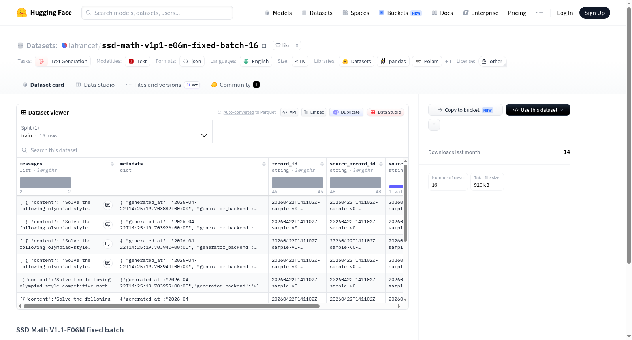The image size is (632, 340).
Task: Open Enterprise in the top navigation
Action: click(481, 13)
